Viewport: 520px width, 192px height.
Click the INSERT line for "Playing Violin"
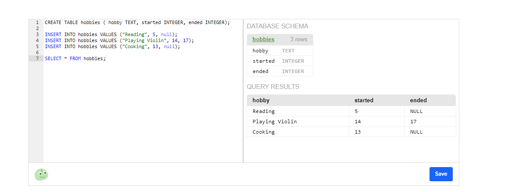point(119,40)
